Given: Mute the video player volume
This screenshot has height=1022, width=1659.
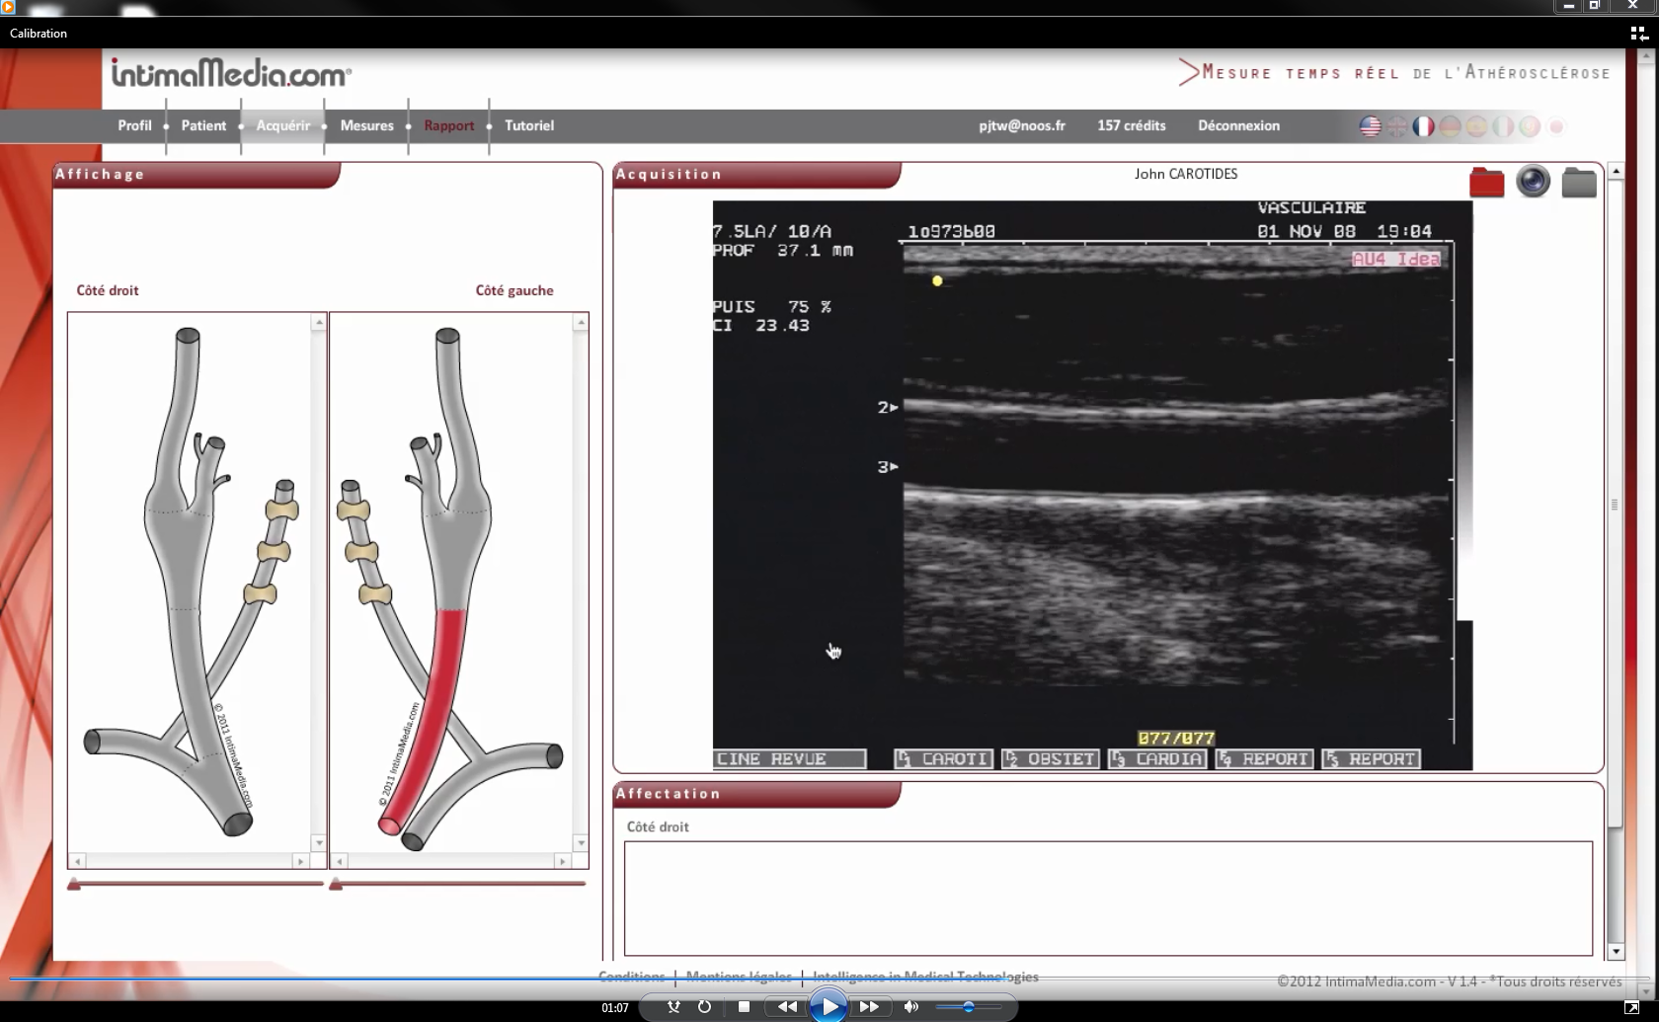Looking at the screenshot, I should point(910,1007).
